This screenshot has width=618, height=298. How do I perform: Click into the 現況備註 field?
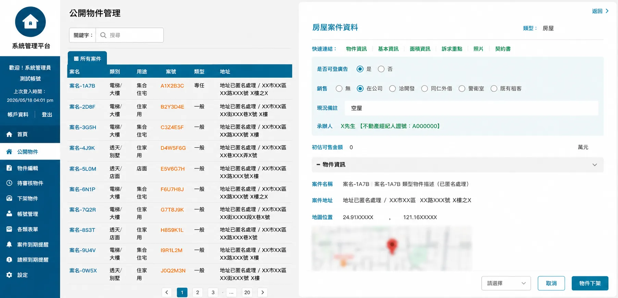click(471, 108)
